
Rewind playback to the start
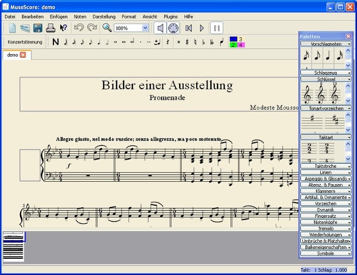coord(189,28)
